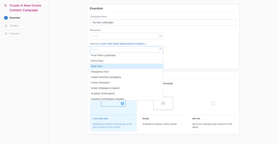The width and height of the screenshot is (278, 144).
Task: Go to the Overview step in sidebar
Action: point(14,33)
